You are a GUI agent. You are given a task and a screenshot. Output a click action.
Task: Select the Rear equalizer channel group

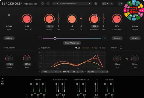pyautogui.click(x=103, y=48)
